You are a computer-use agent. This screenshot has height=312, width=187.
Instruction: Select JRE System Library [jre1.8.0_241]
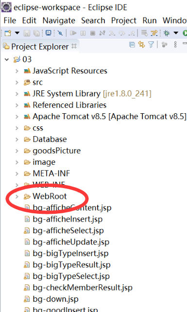(92, 94)
